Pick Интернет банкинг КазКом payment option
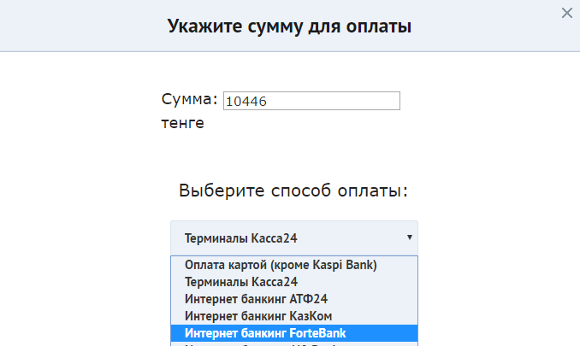Screen dimensions: 580x346 pos(294,316)
